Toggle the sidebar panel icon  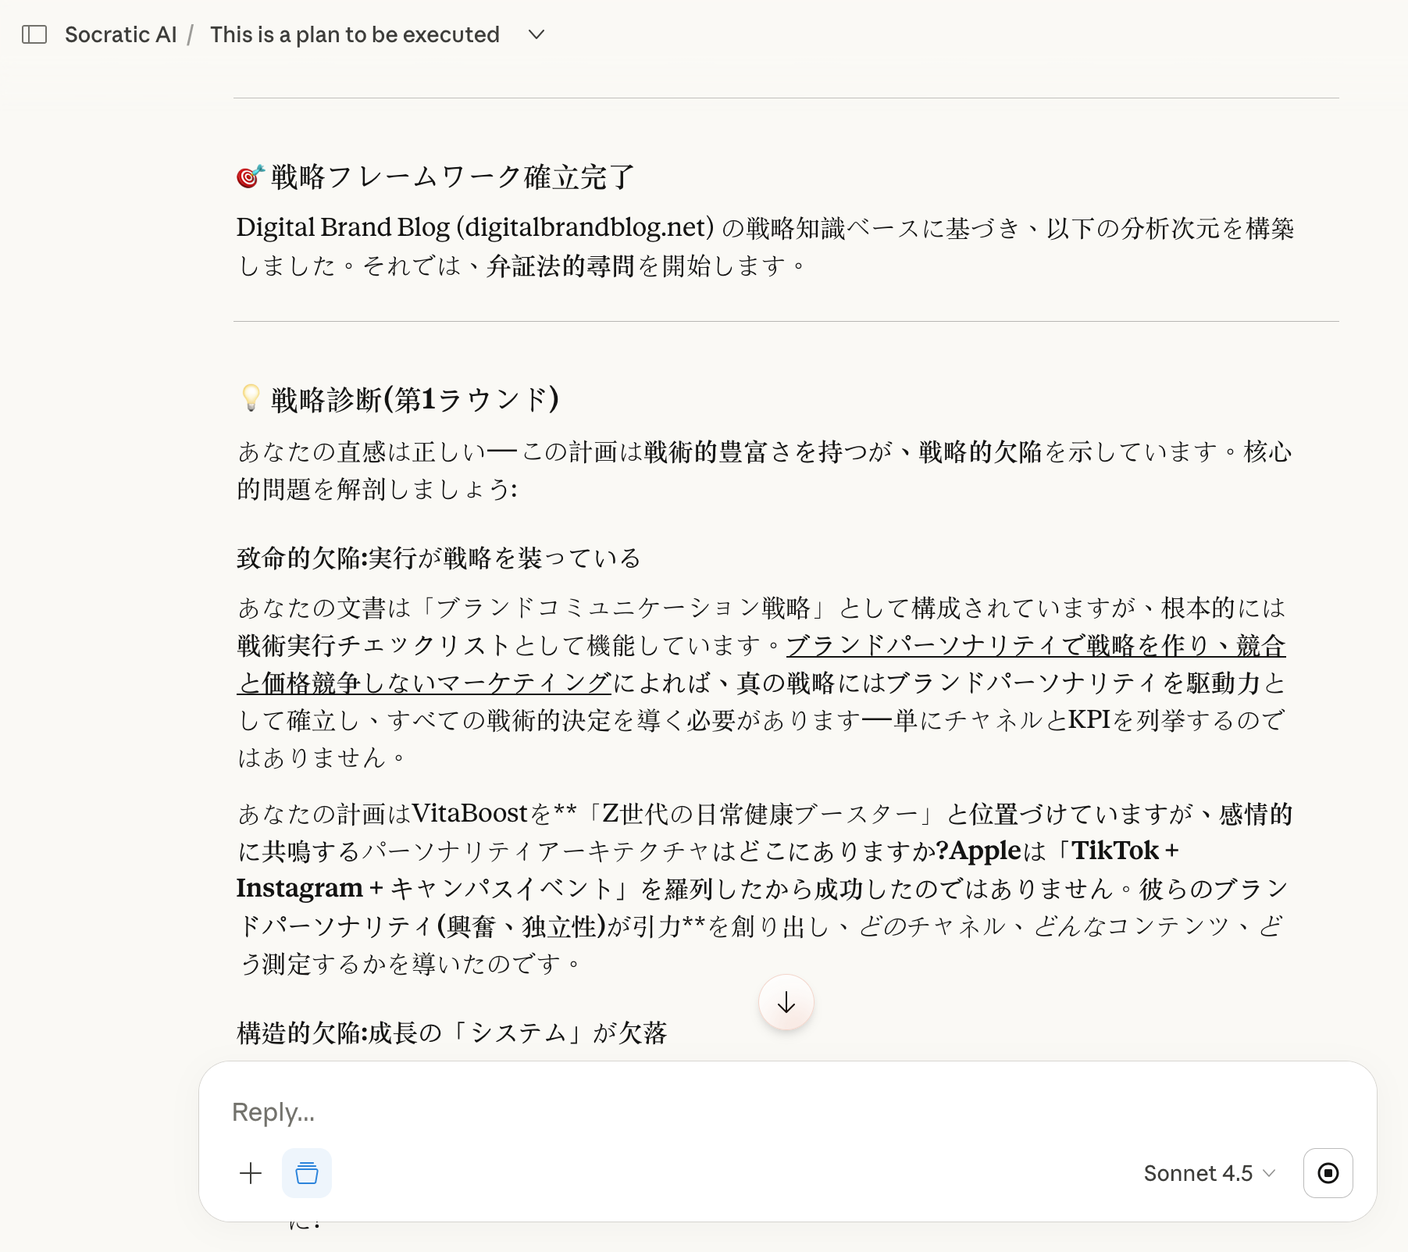(x=34, y=34)
